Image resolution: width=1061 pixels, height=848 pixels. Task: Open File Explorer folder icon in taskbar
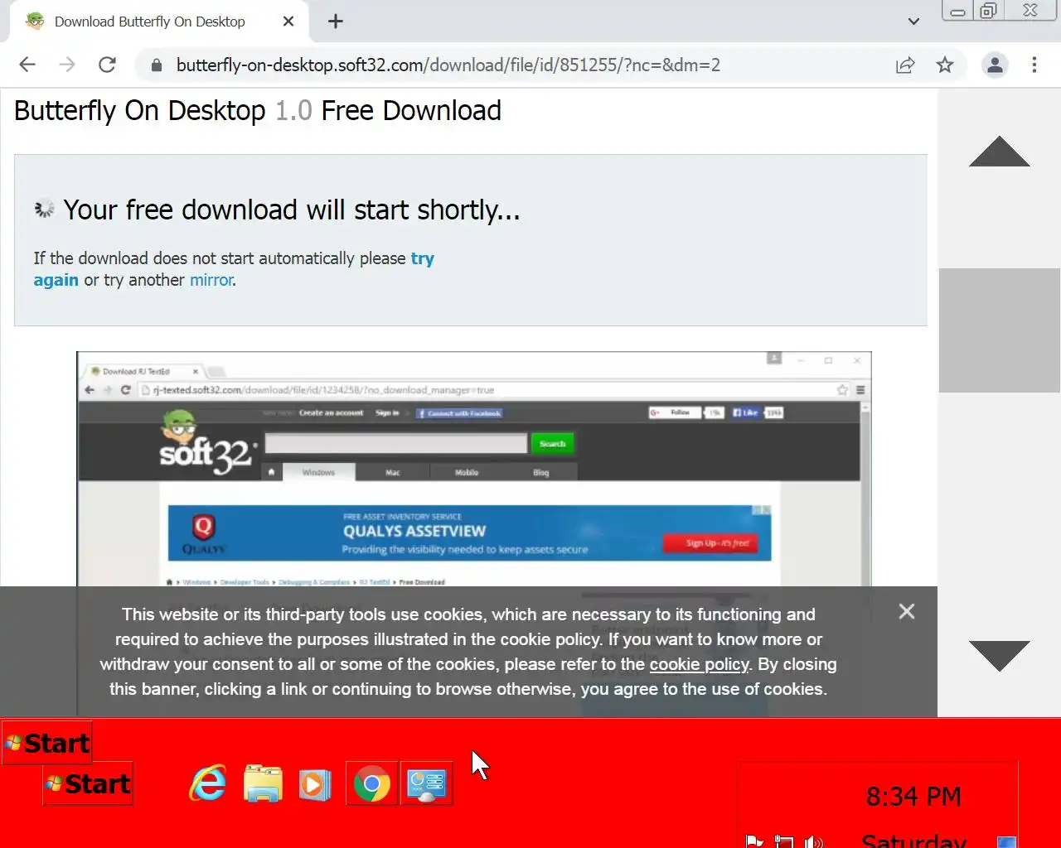263,783
